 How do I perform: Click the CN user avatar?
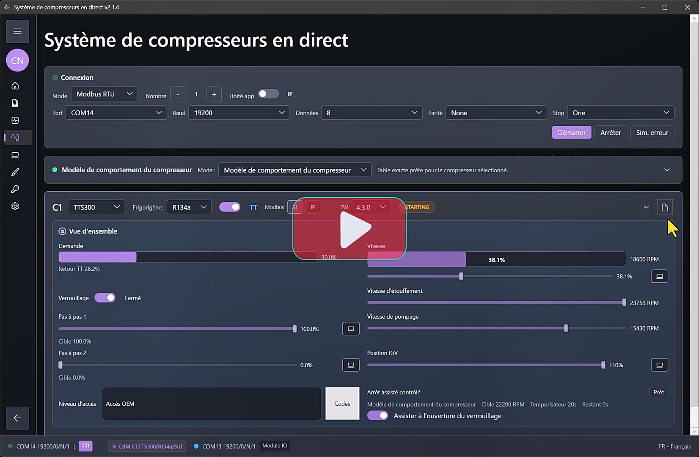pyautogui.click(x=17, y=61)
